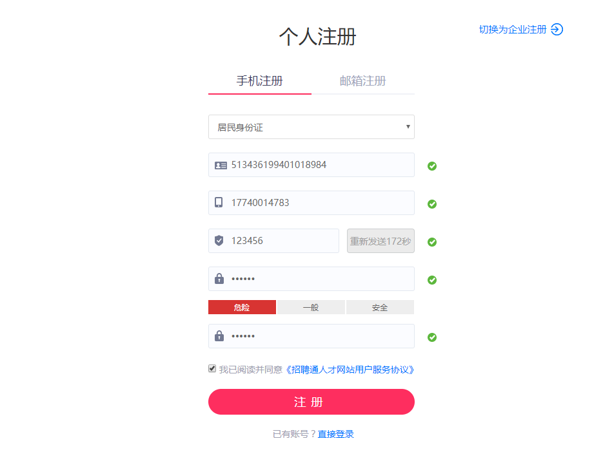Click the lock icon in first password field
Image resolution: width=603 pixels, height=452 pixels.
pyautogui.click(x=219, y=279)
